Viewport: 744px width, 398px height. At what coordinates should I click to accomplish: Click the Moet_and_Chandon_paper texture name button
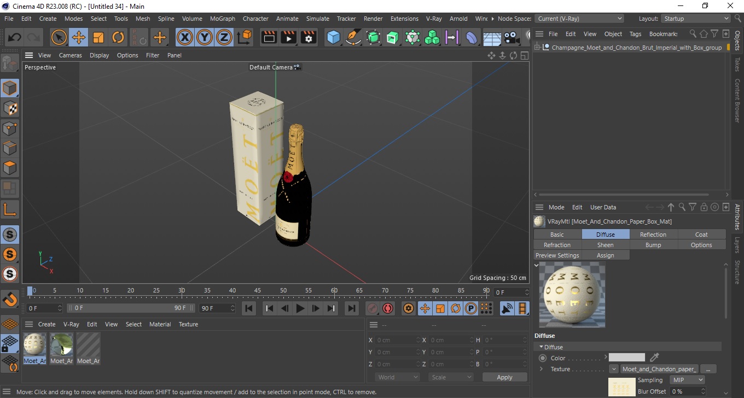click(659, 369)
